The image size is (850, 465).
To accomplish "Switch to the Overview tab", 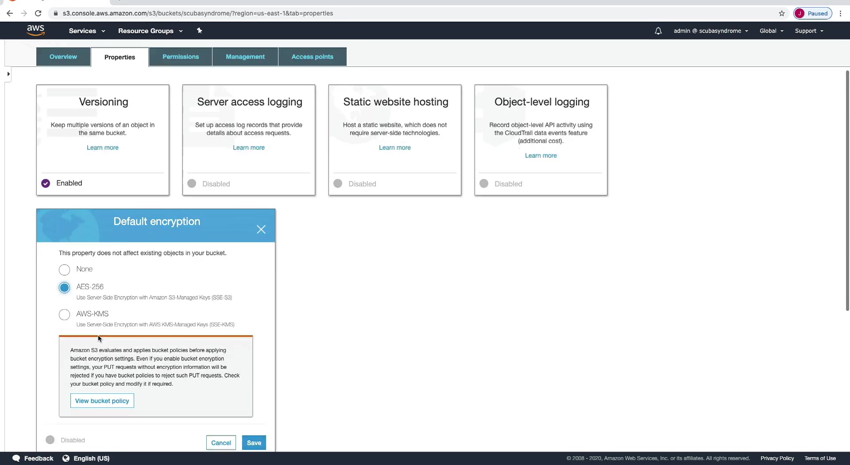I will point(63,57).
